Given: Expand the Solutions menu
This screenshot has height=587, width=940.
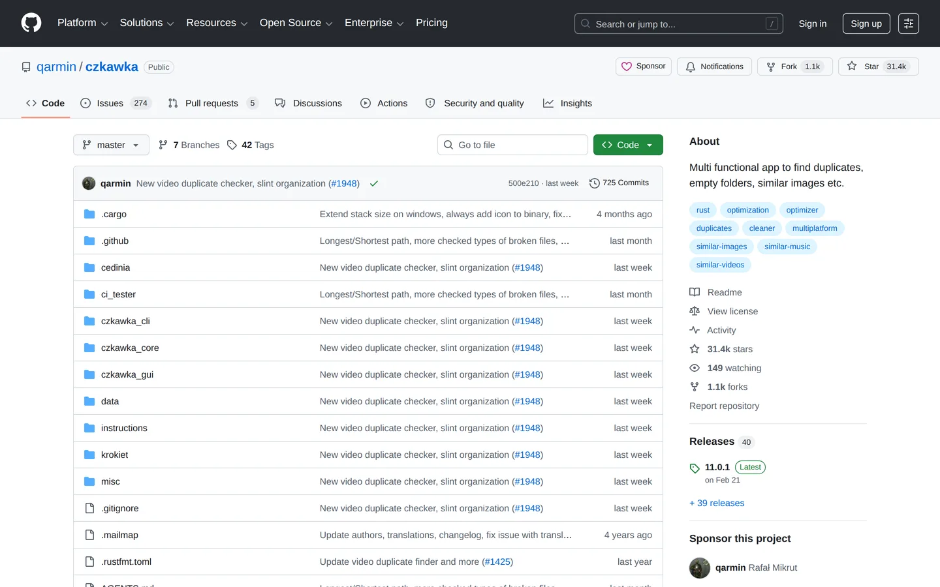Looking at the screenshot, I should click(146, 23).
